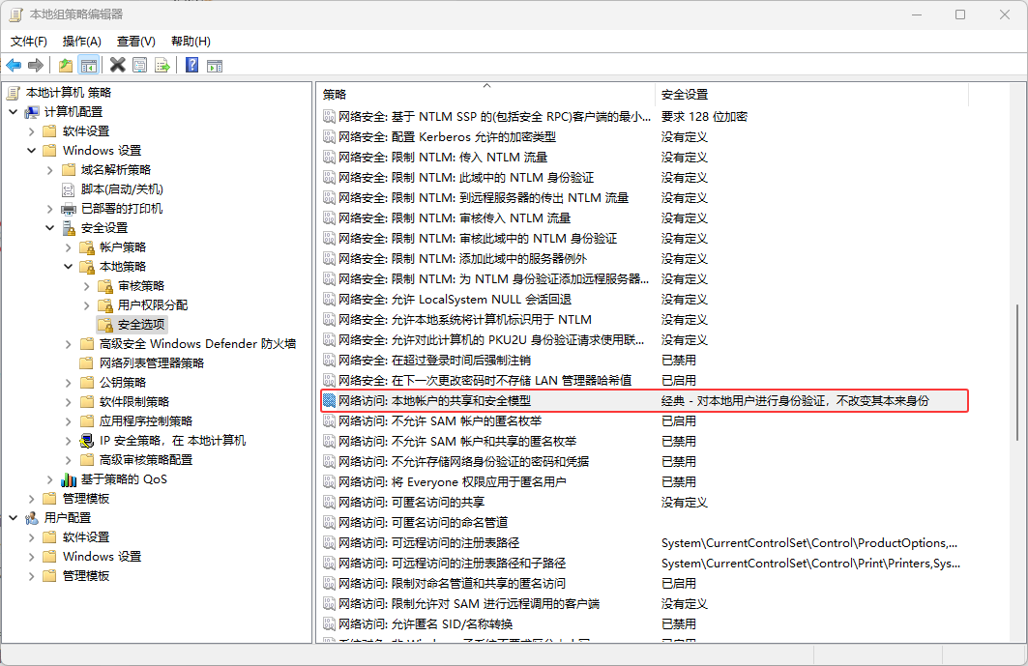The width and height of the screenshot is (1028, 666).
Task: Sort list by 安全设置 column header
Action: (685, 94)
